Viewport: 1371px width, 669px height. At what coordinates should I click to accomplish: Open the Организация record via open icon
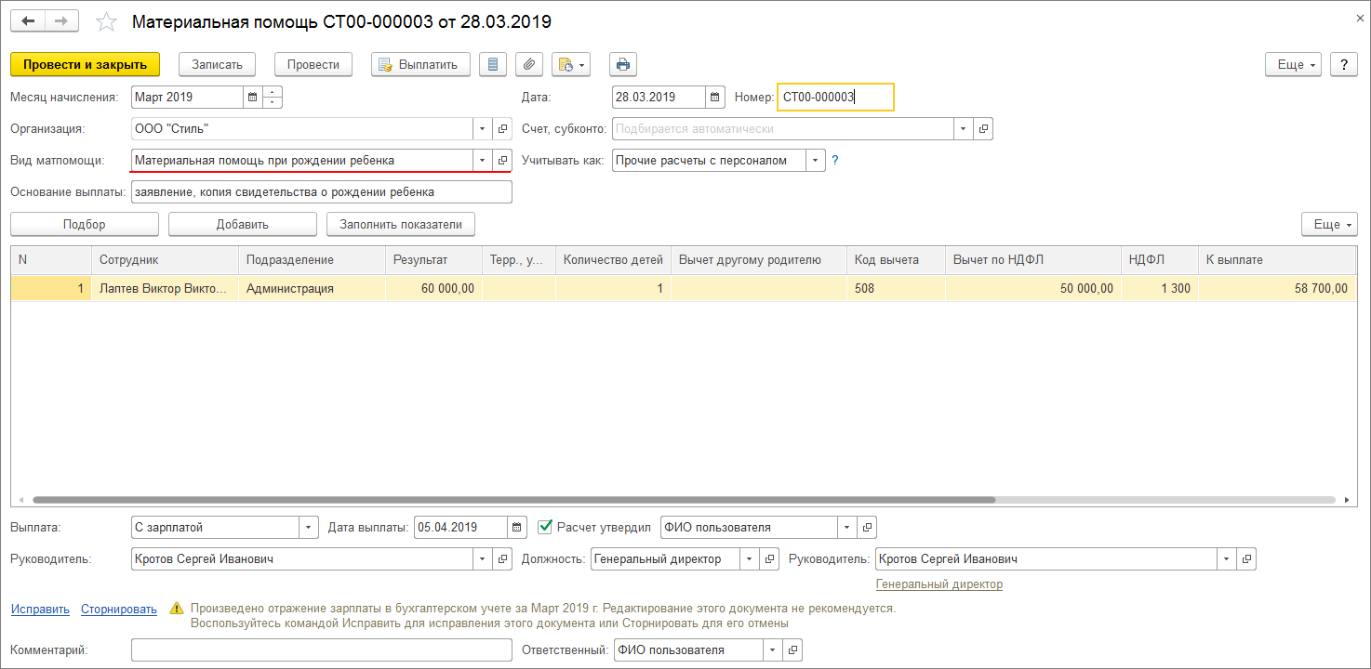coord(502,128)
